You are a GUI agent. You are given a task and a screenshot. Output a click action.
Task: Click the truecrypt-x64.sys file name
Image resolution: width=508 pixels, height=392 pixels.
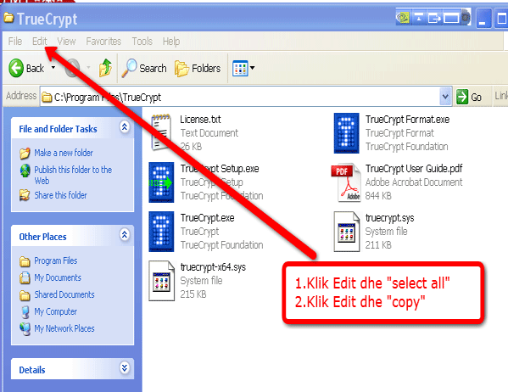[213, 267]
